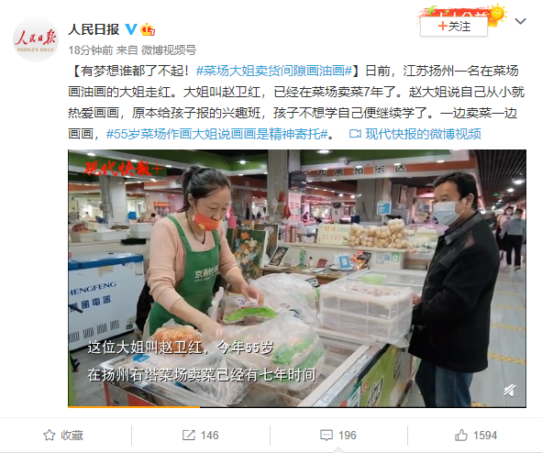Click the 18分钟前 timestamp
The width and height of the screenshot is (542, 453).
point(91,50)
